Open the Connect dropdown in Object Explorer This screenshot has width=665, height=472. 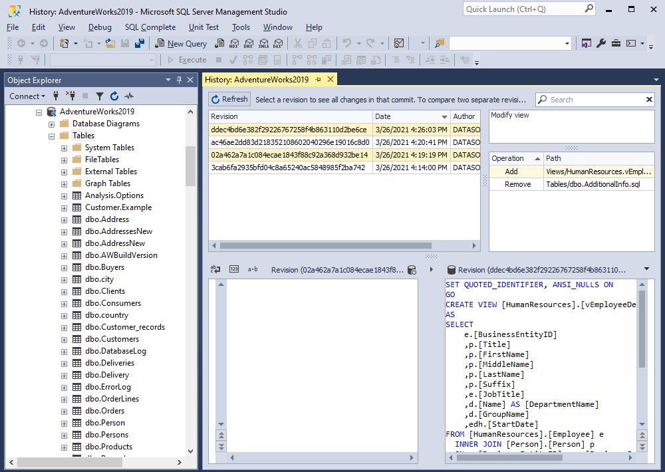(27, 96)
